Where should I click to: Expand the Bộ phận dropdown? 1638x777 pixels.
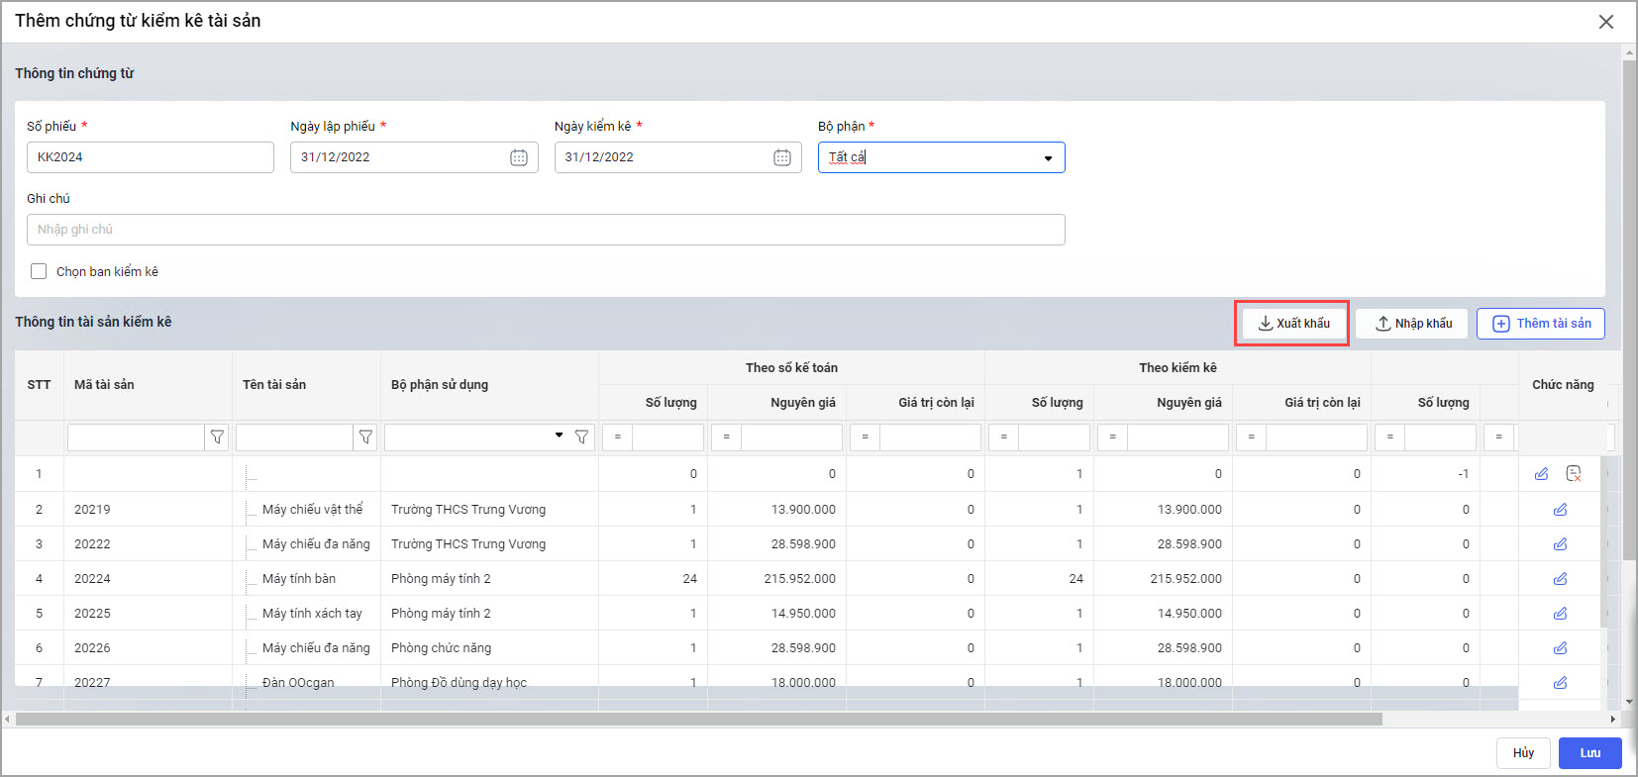[1048, 158]
